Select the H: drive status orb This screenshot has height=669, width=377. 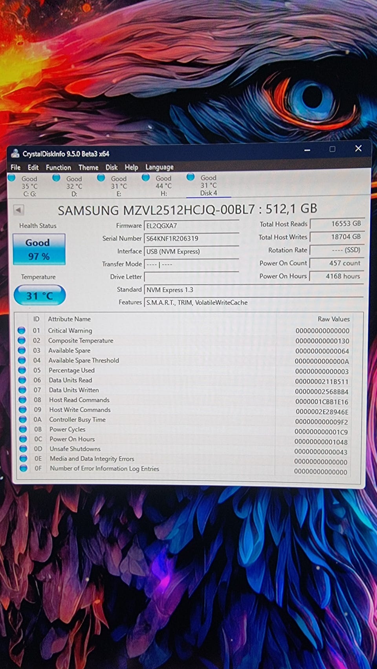[x=146, y=178]
